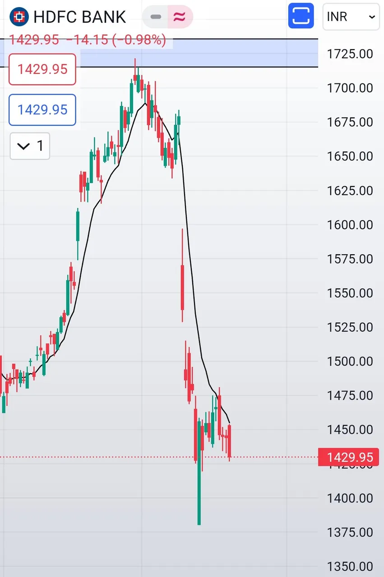The image size is (384, 577).
Task: Toggle the grey dash market status pill
Action: tap(156, 17)
